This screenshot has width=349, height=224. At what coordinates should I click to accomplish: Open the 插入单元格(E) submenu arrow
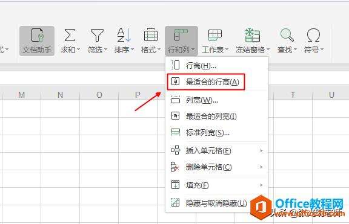(x=261, y=150)
